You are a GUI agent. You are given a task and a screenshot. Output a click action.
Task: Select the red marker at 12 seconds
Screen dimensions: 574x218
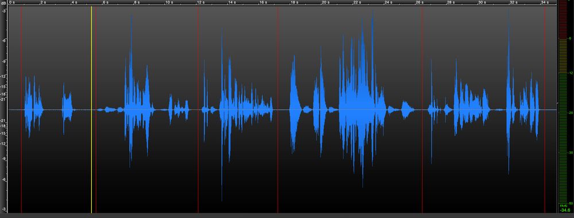(x=198, y=109)
